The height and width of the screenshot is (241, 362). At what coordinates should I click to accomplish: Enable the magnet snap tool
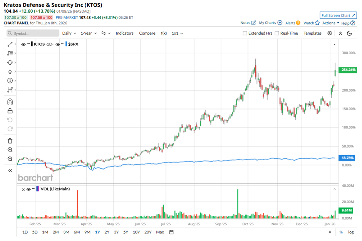10,101
